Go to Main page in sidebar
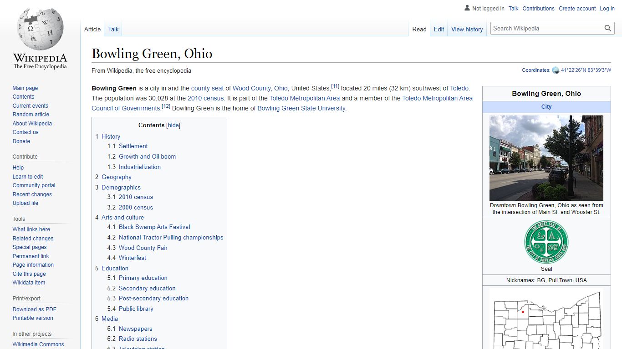 point(25,88)
